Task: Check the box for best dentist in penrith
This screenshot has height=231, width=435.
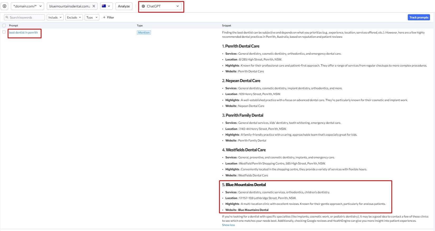Action: 4,32
